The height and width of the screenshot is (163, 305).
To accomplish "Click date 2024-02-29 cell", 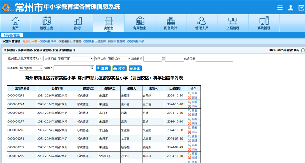I will click(x=175, y=147).
